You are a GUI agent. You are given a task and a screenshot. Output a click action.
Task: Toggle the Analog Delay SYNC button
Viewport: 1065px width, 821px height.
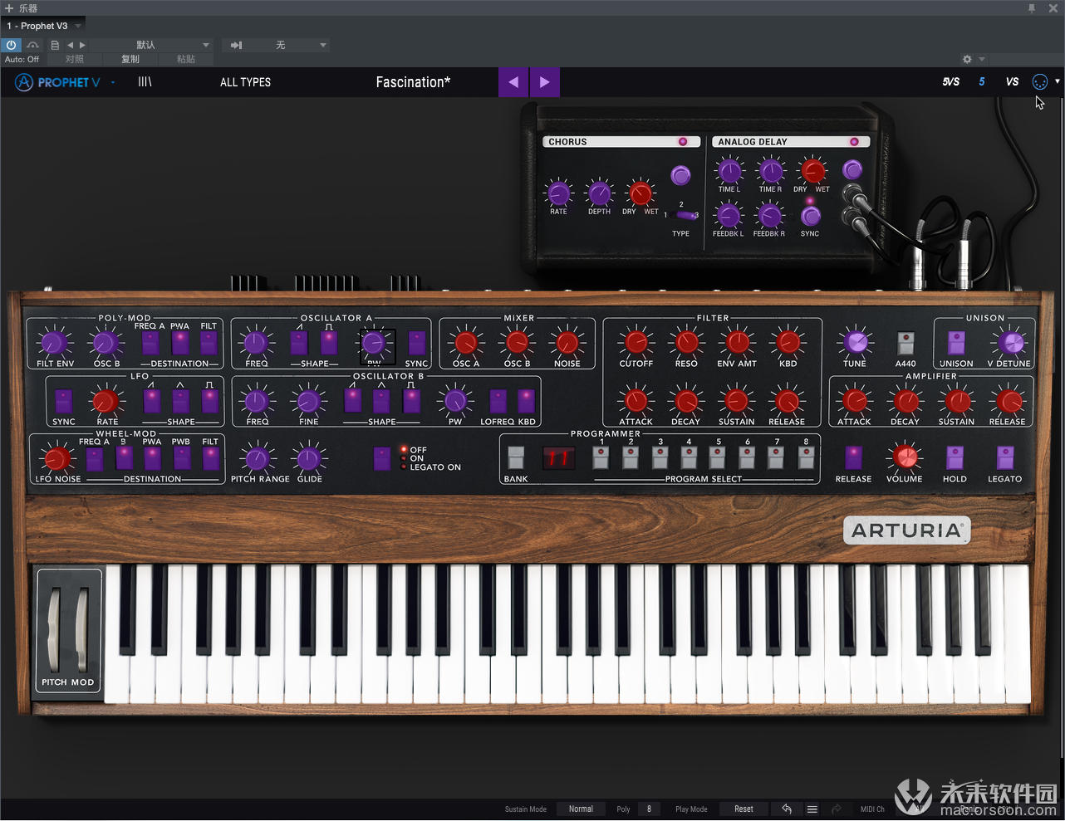(x=811, y=216)
